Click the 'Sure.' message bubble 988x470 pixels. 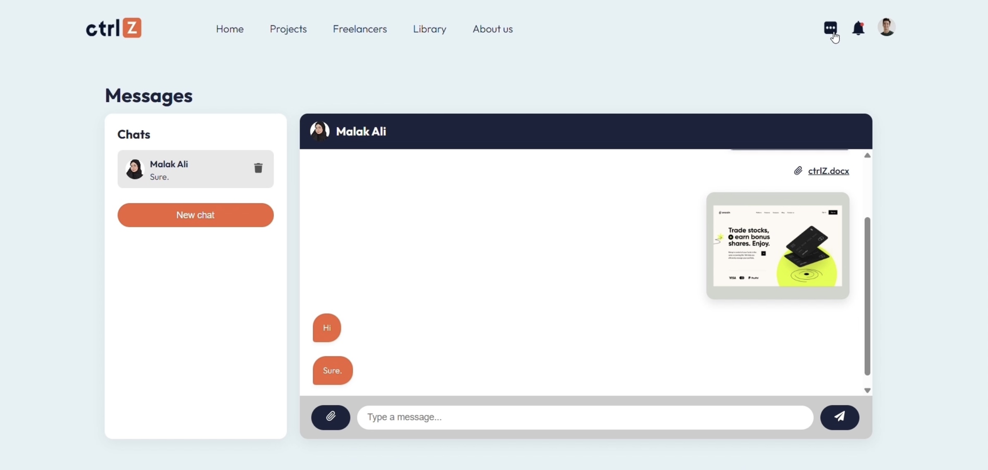pyautogui.click(x=333, y=371)
